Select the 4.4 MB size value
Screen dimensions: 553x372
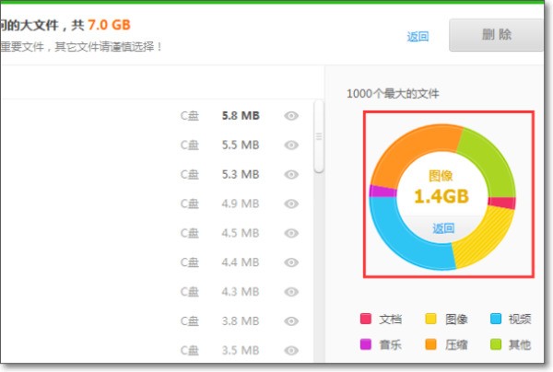pyautogui.click(x=241, y=262)
